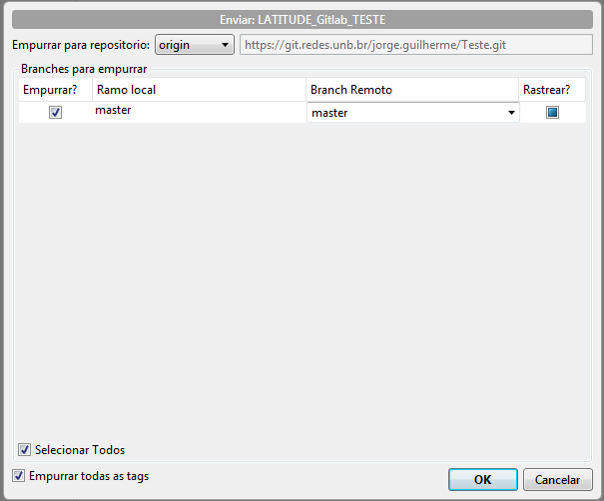
Task: Expand the Branch Remoto master dropdown
Action: (x=512, y=113)
